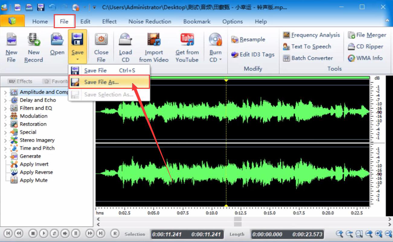Open Edit ID3 Tags
This screenshot has height=242, width=393.
point(253,55)
